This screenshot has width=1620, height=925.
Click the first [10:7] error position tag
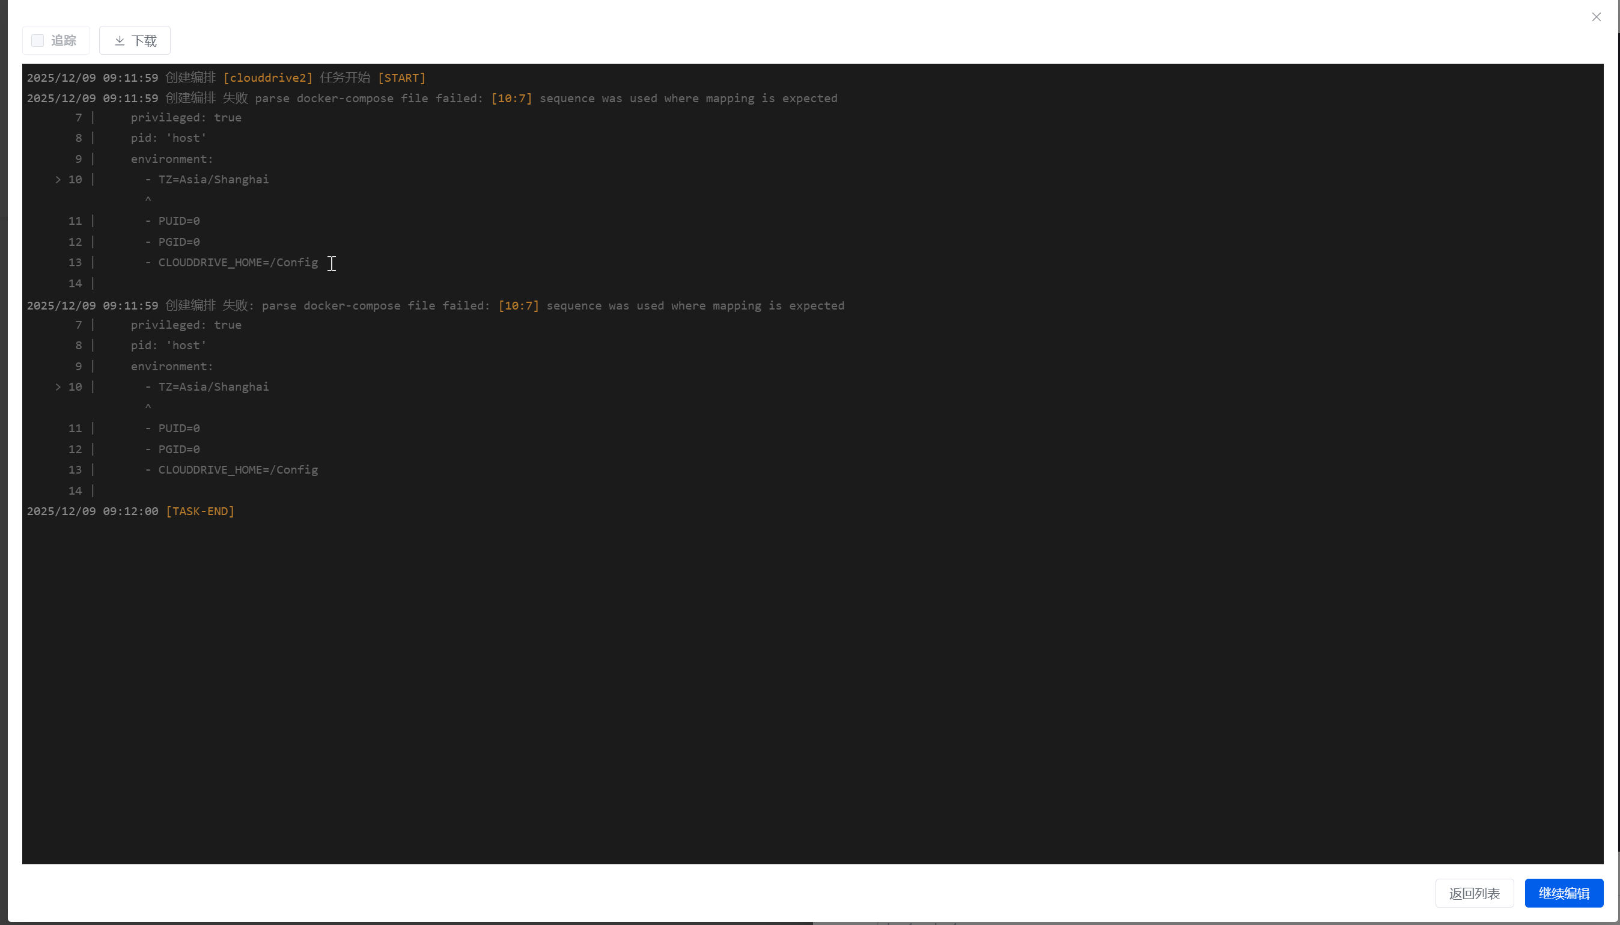[x=511, y=99]
